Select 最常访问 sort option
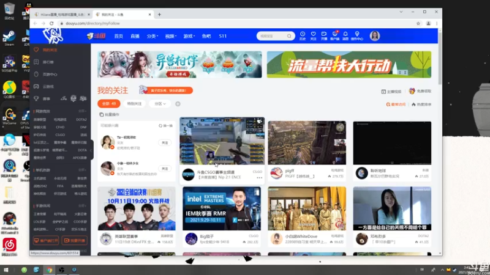This screenshot has width=490, height=275. [396, 105]
